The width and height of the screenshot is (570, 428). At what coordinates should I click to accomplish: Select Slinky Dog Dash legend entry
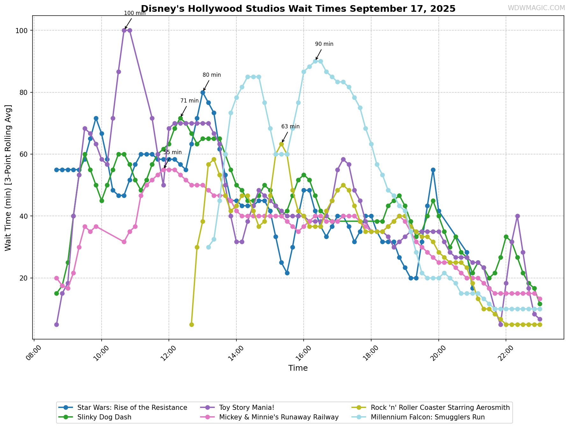(x=96, y=417)
